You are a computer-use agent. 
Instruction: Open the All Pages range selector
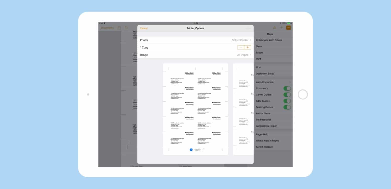pyautogui.click(x=243, y=55)
